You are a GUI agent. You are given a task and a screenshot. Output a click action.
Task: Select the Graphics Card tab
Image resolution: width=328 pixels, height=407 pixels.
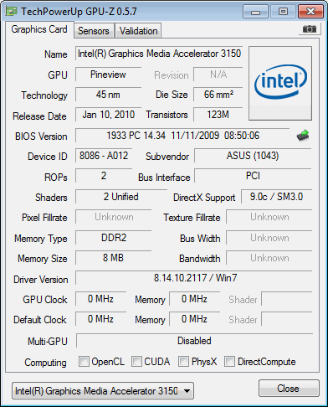pyautogui.click(x=39, y=29)
